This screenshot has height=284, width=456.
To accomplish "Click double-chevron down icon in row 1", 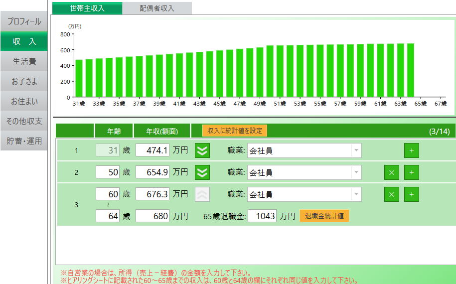I will click(202, 150).
